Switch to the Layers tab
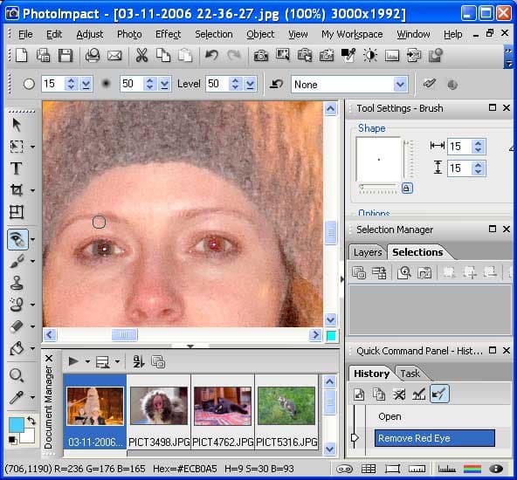This screenshot has height=480, width=517. (368, 252)
